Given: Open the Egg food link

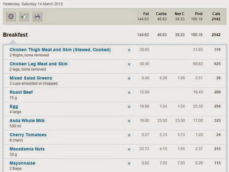Looking at the screenshot, I should (x=14, y=106).
